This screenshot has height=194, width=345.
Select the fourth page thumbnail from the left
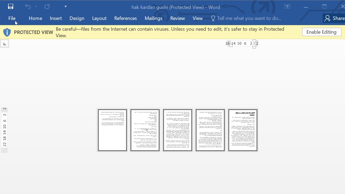click(210, 130)
